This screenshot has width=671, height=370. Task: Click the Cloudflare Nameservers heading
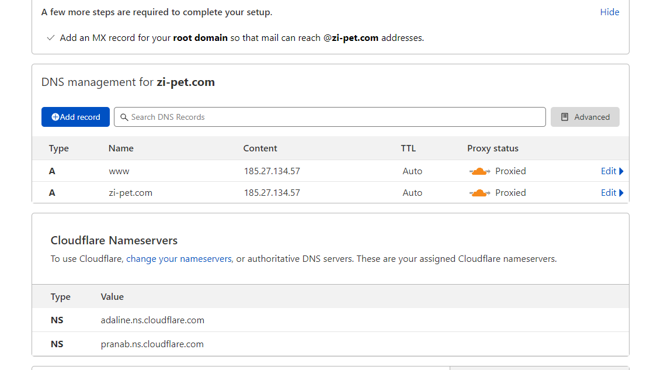click(114, 240)
